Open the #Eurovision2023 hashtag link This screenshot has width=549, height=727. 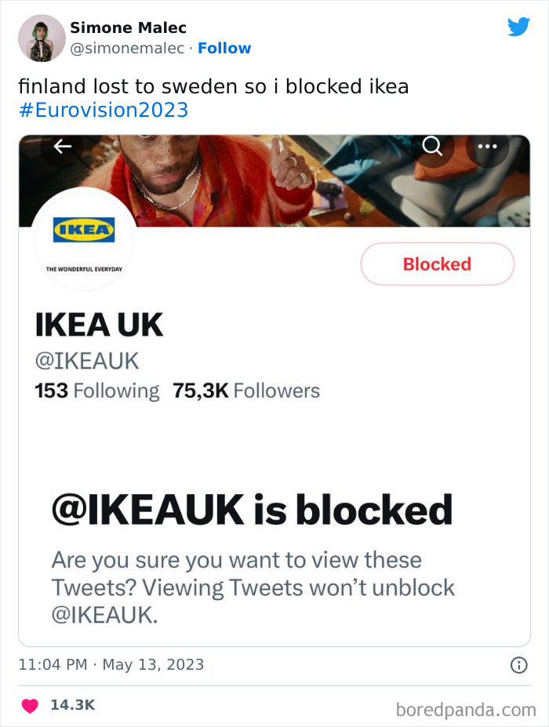point(102,110)
